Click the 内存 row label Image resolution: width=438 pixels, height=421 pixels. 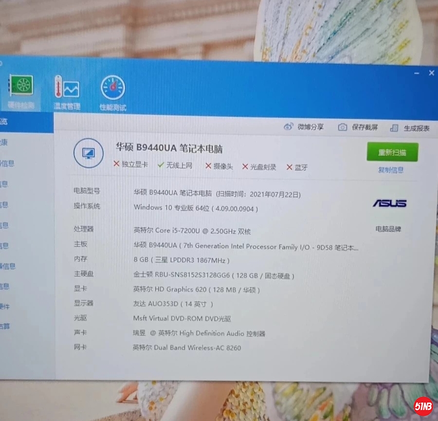click(x=80, y=259)
